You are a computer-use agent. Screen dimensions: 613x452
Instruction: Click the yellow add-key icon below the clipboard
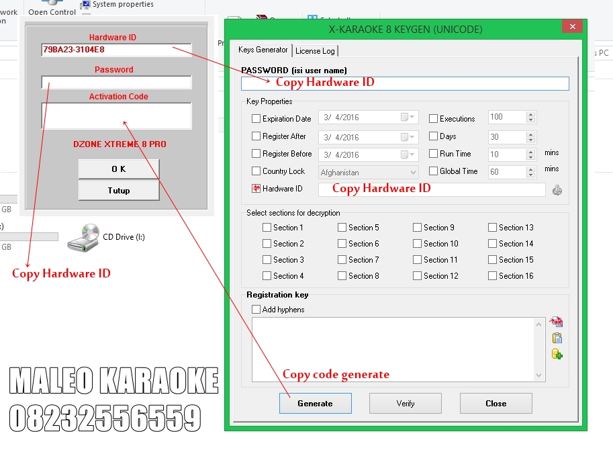(x=557, y=354)
